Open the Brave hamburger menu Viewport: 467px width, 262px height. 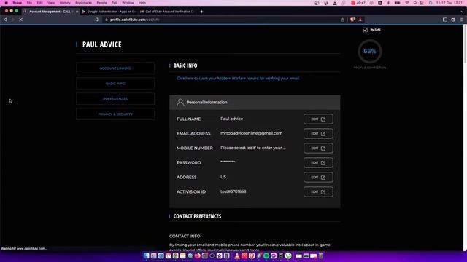(462, 20)
